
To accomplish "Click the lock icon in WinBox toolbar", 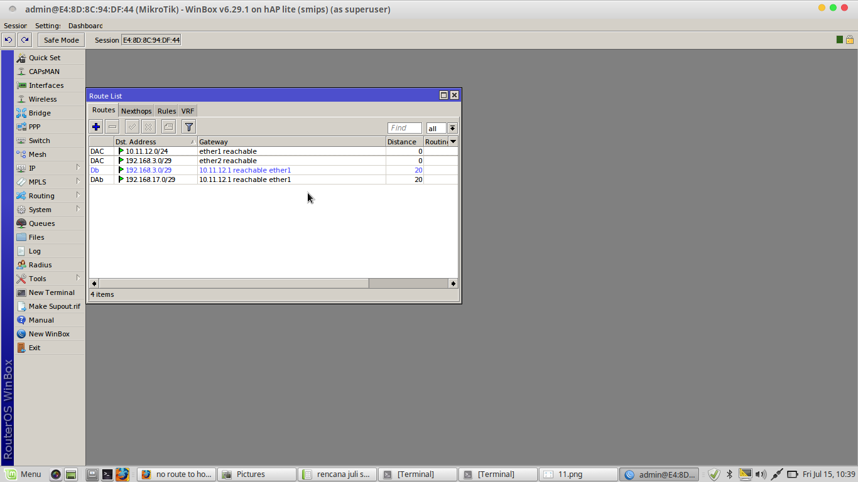I will pos(850,40).
